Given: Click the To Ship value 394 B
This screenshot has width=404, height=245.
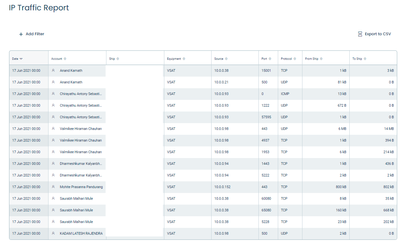Looking at the screenshot, I should 389,140.
